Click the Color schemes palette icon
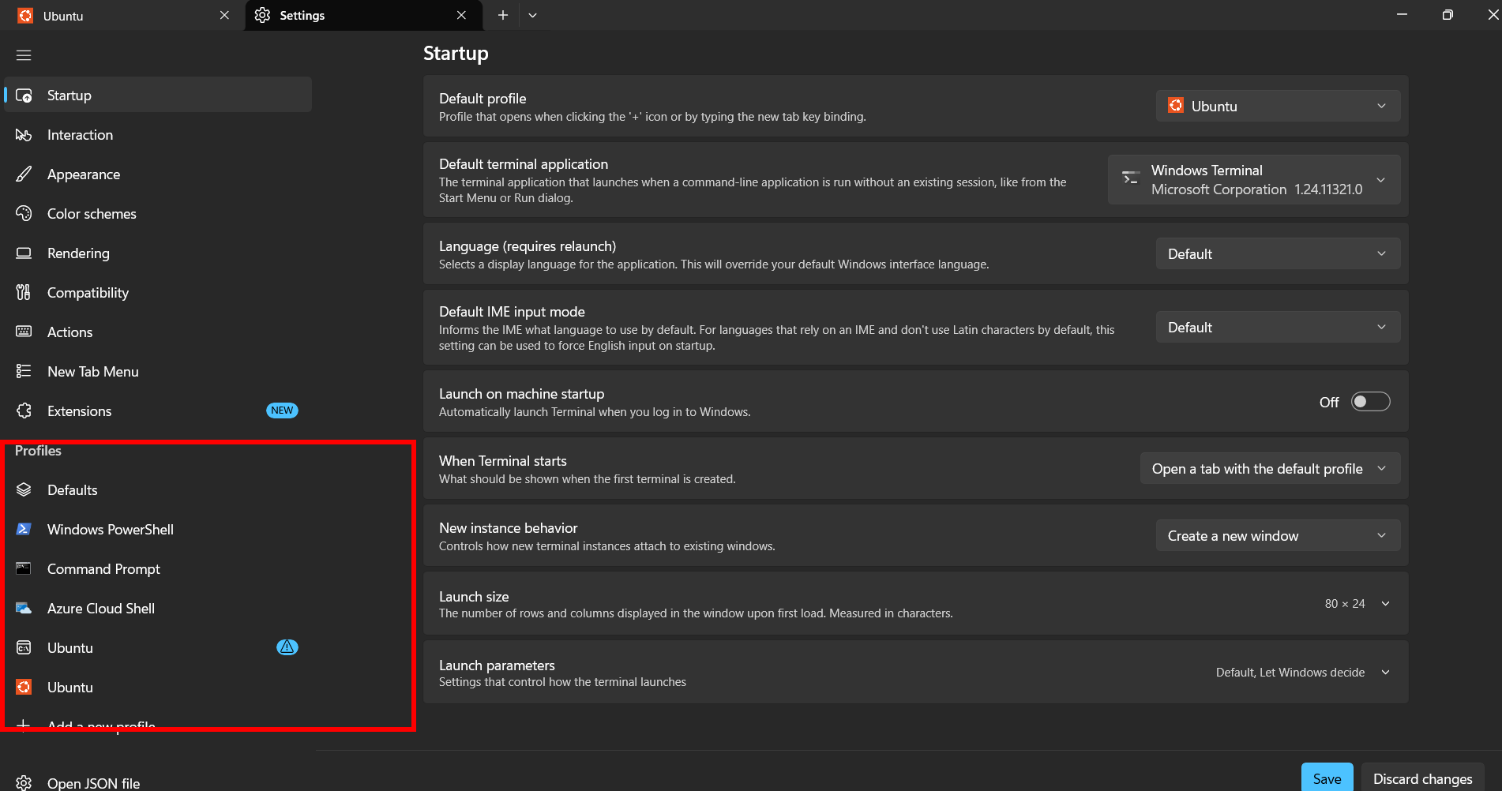The height and width of the screenshot is (791, 1502). [24, 214]
